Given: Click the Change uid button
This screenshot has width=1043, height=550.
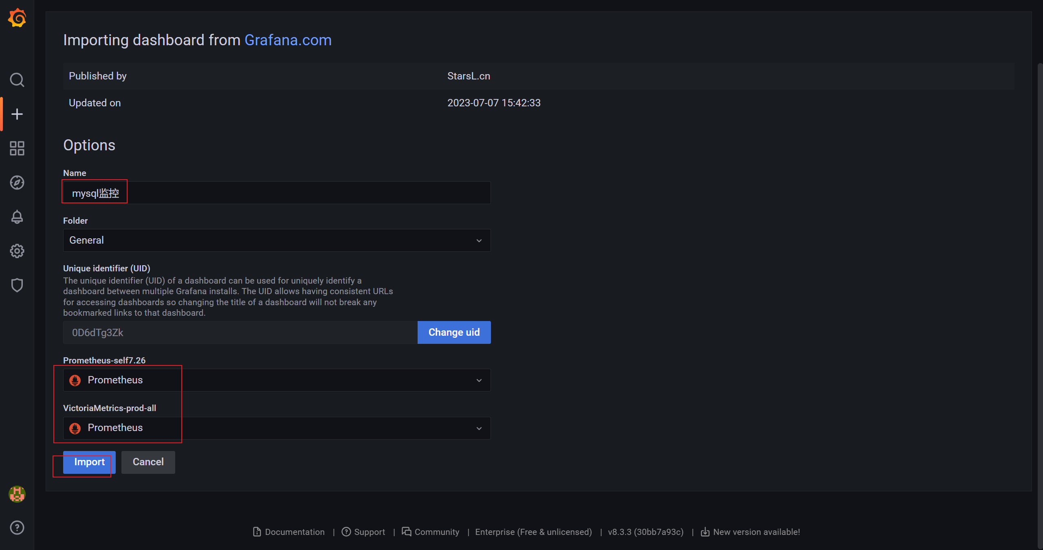Looking at the screenshot, I should (454, 332).
